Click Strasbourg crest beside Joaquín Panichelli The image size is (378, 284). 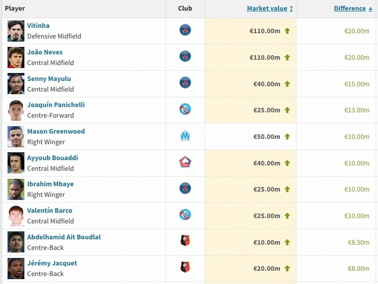tap(185, 109)
